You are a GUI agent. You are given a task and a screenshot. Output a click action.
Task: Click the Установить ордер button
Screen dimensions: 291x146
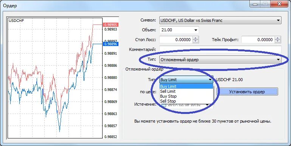click(x=247, y=92)
